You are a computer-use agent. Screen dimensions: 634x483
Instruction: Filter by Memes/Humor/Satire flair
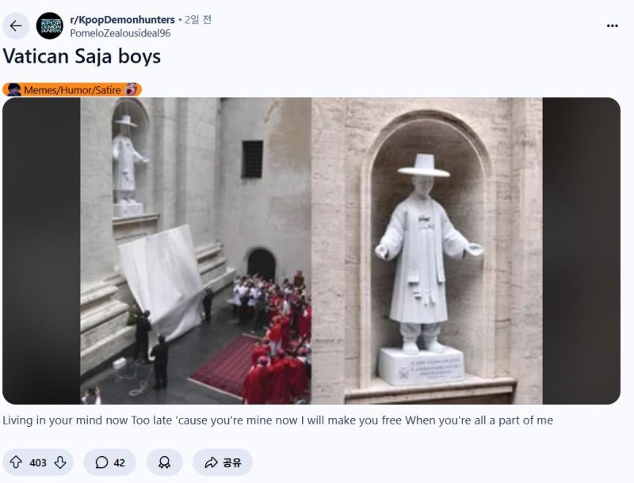click(72, 89)
